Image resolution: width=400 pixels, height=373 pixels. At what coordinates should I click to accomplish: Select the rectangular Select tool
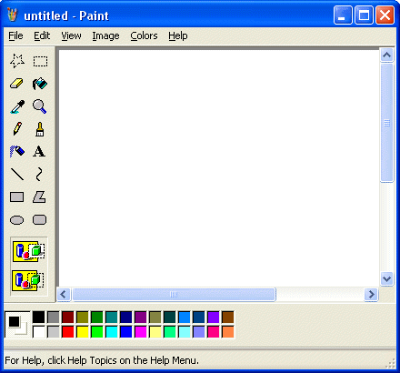tap(40, 61)
